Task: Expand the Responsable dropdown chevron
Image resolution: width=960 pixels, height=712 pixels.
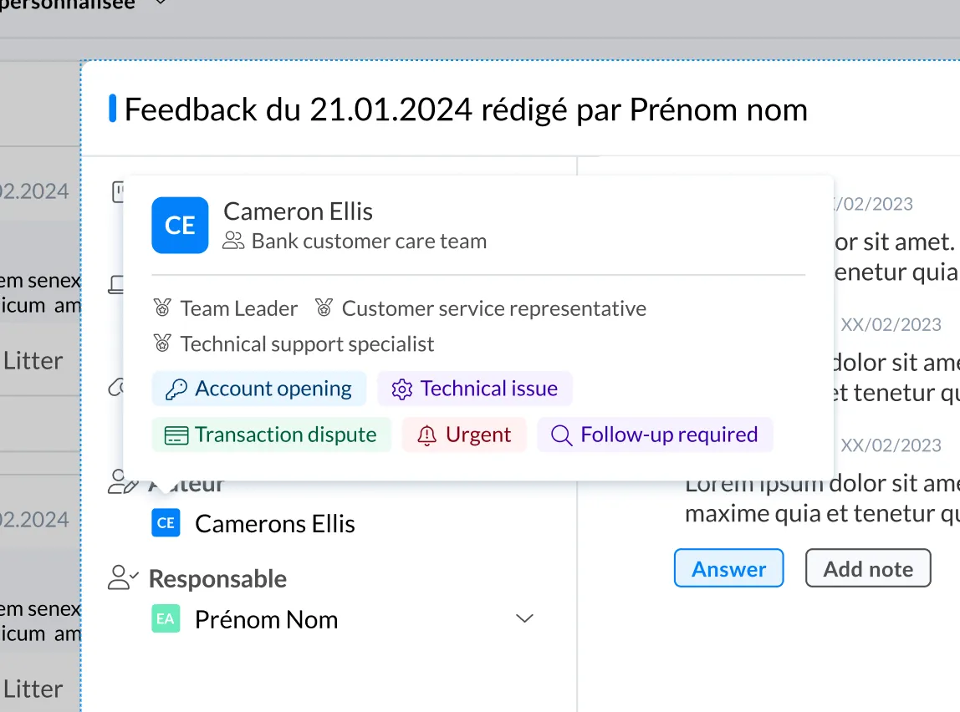Action: 524,619
